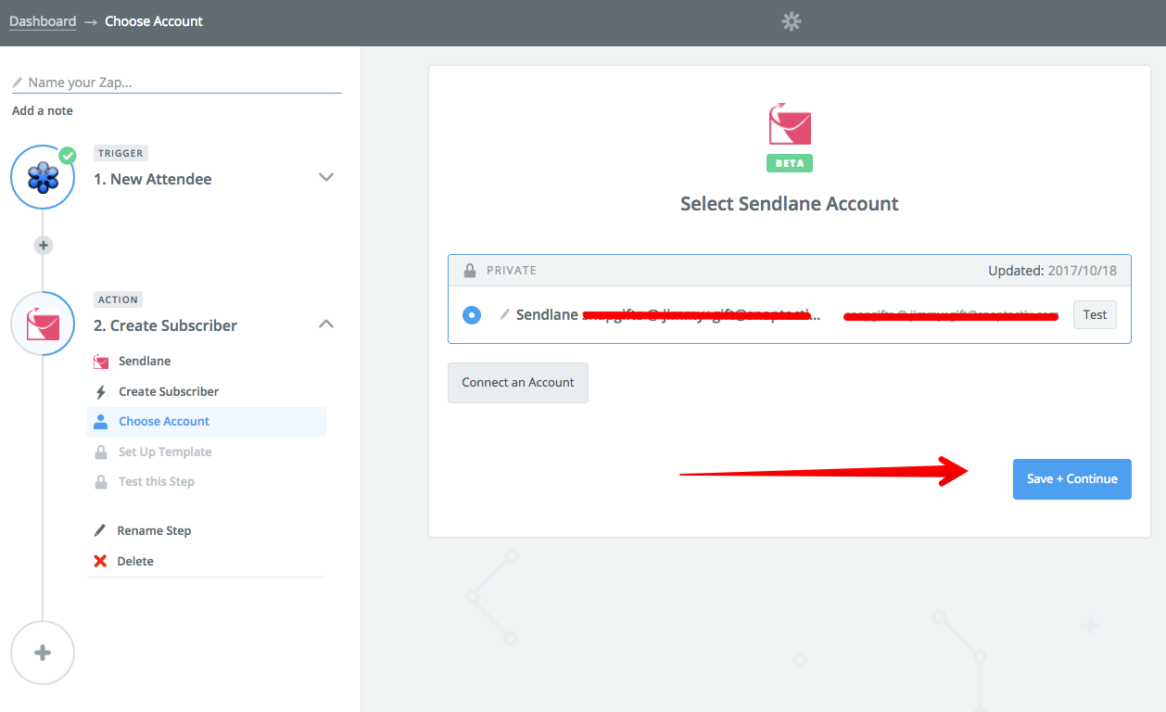Select the TRIGGER label badge

coord(120,153)
